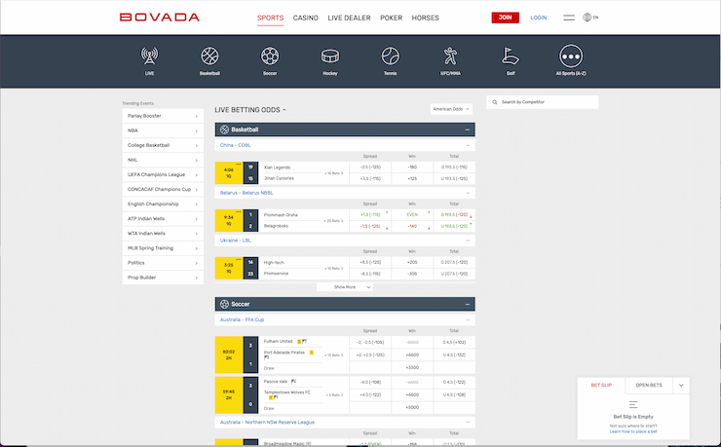Viewport: 721px width, 447px height.
Task: Collapse the Soccer section header
Action: [x=468, y=304]
